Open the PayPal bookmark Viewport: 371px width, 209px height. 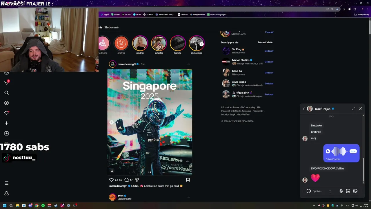105,14
